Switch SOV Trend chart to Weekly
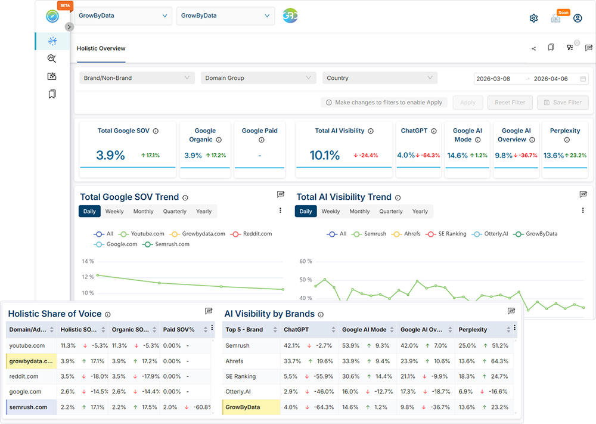The width and height of the screenshot is (596, 424). pos(114,211)
